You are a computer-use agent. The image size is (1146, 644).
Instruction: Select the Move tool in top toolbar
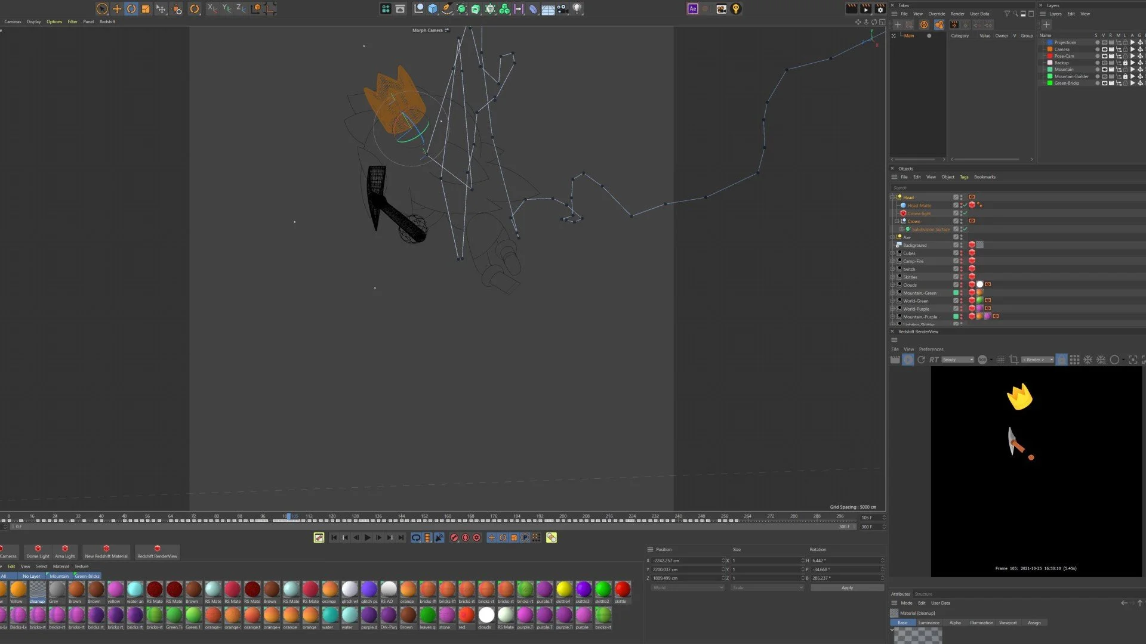pos(117,9)
